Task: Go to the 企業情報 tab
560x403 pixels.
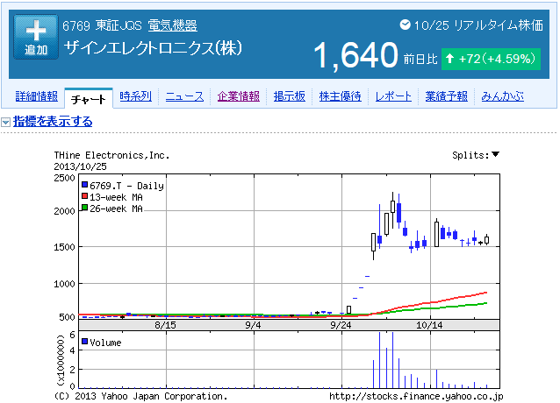Action: (238, 96)
